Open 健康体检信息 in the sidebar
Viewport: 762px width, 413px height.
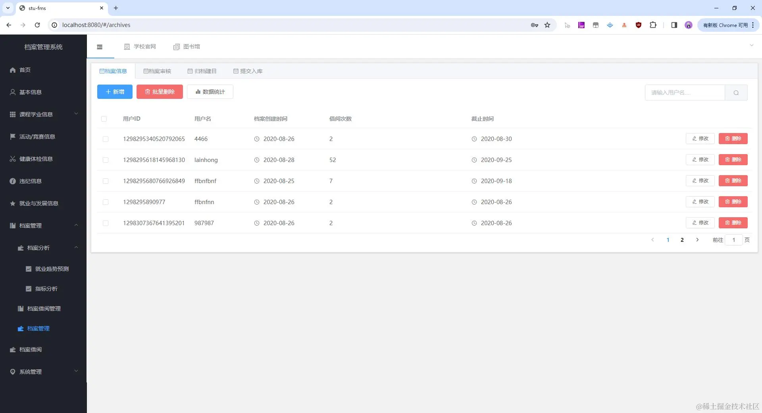pos(43,159)
